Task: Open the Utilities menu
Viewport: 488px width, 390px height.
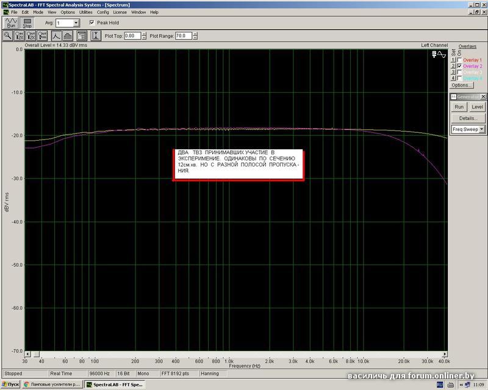Action: coord(86,12)
